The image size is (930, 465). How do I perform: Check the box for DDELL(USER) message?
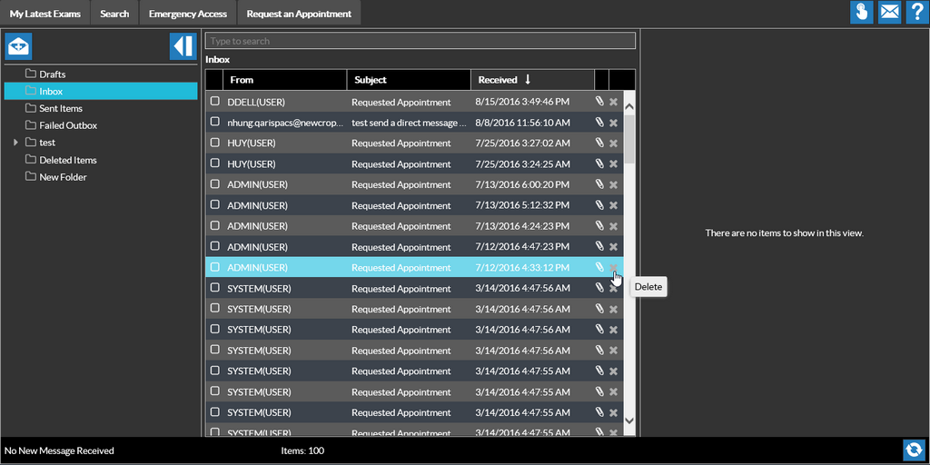point(215,101)
